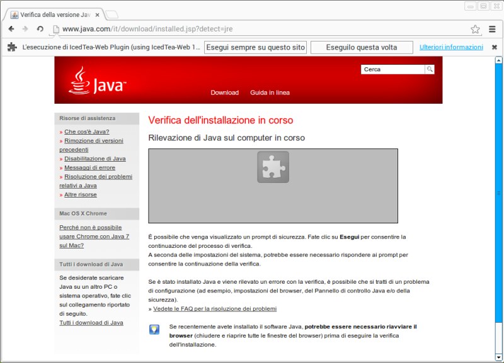Click the blue vertical scrollbar thumb
504x363 pixels.
point(498,193)
